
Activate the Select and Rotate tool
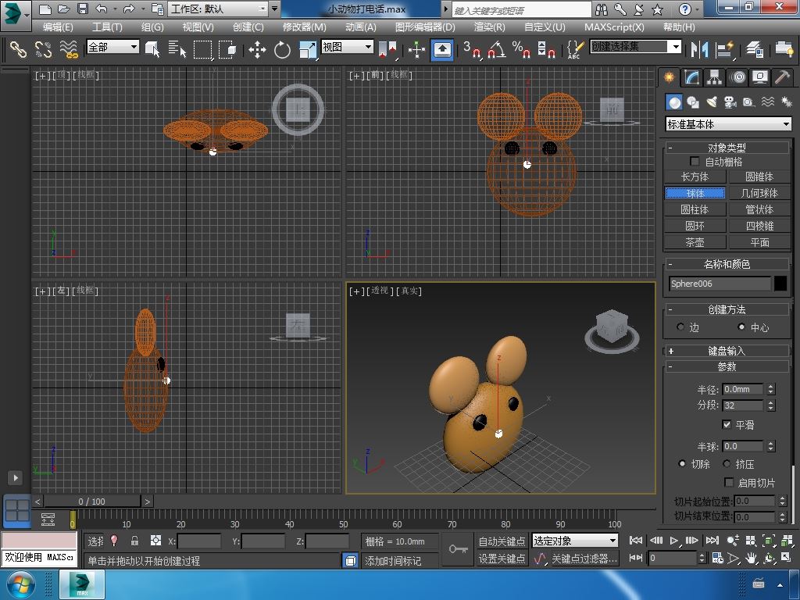(x=282, y=49)
